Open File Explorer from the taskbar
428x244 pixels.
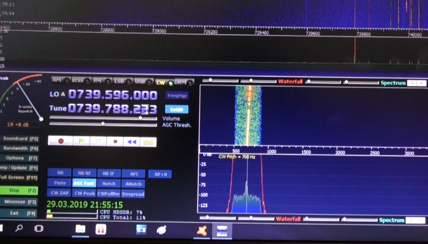[80, 230]
